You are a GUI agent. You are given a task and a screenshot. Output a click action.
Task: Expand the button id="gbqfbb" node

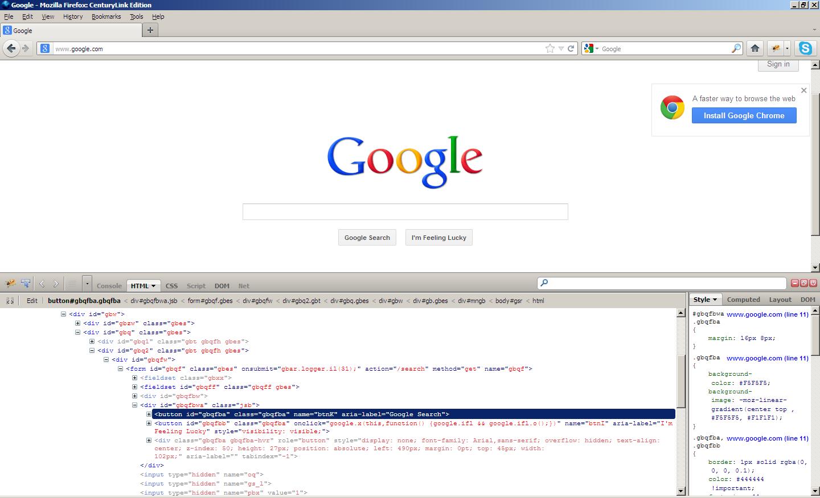(149, 423)
